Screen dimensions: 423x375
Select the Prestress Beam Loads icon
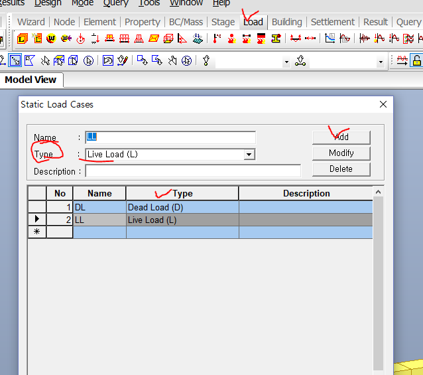pos(296,38)
